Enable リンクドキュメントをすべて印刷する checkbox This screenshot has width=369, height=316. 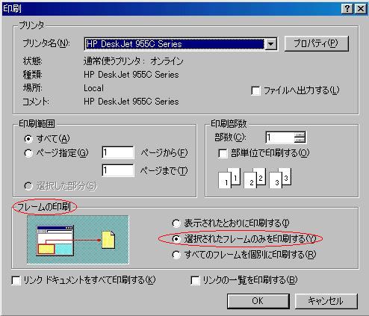point(16,280)
